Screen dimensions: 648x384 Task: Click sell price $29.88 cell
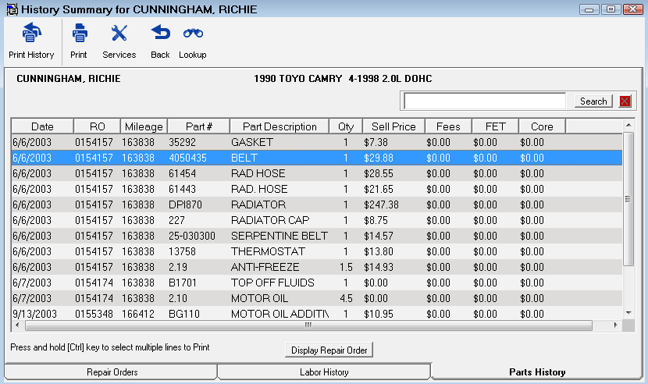pyautogui.click(x=379, y=158)
